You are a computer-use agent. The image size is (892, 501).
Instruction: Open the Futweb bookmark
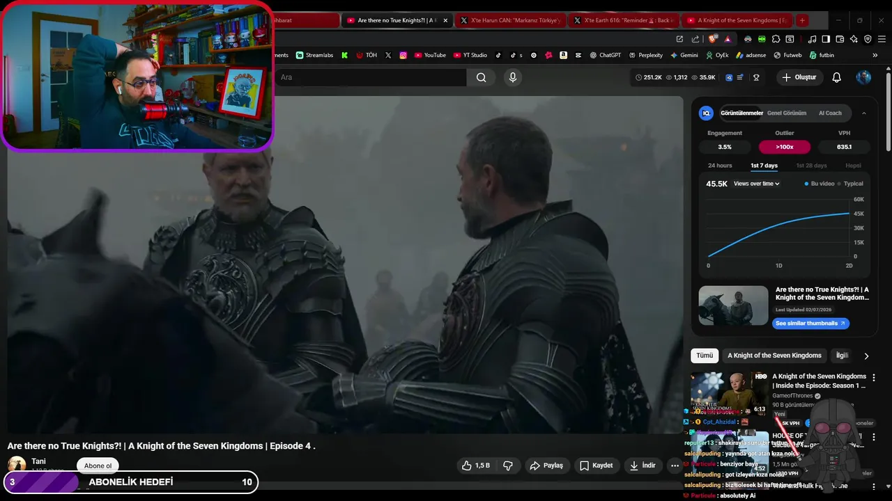point(787,55)
